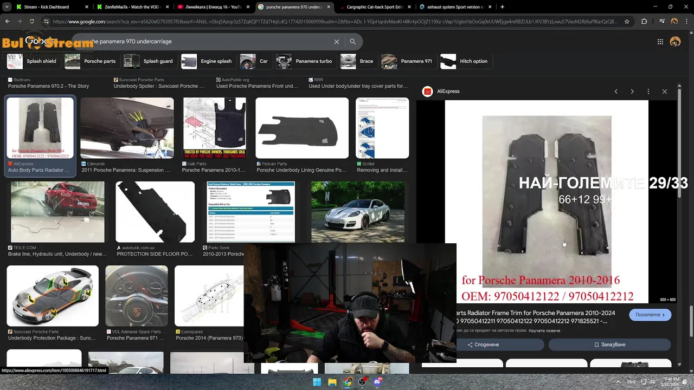Open the white Panamera car photo result

pyautogui.click(x=358, y=212)
